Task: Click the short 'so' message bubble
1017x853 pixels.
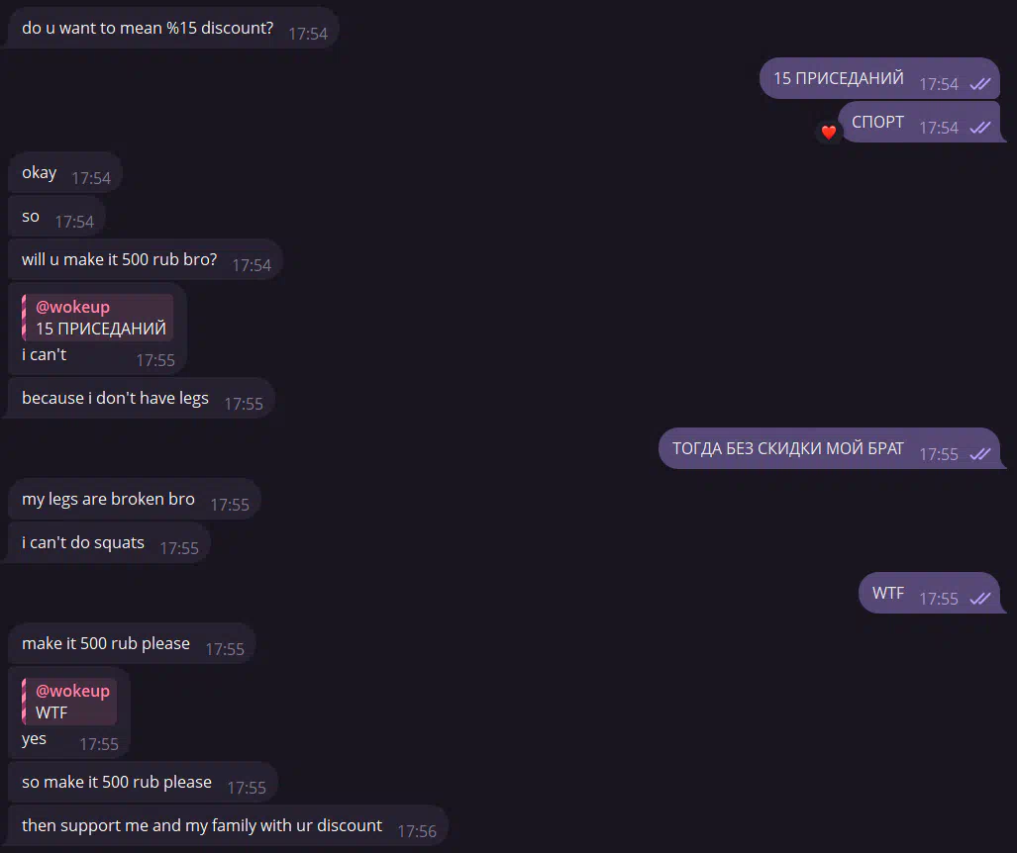Action: point(56,217)
